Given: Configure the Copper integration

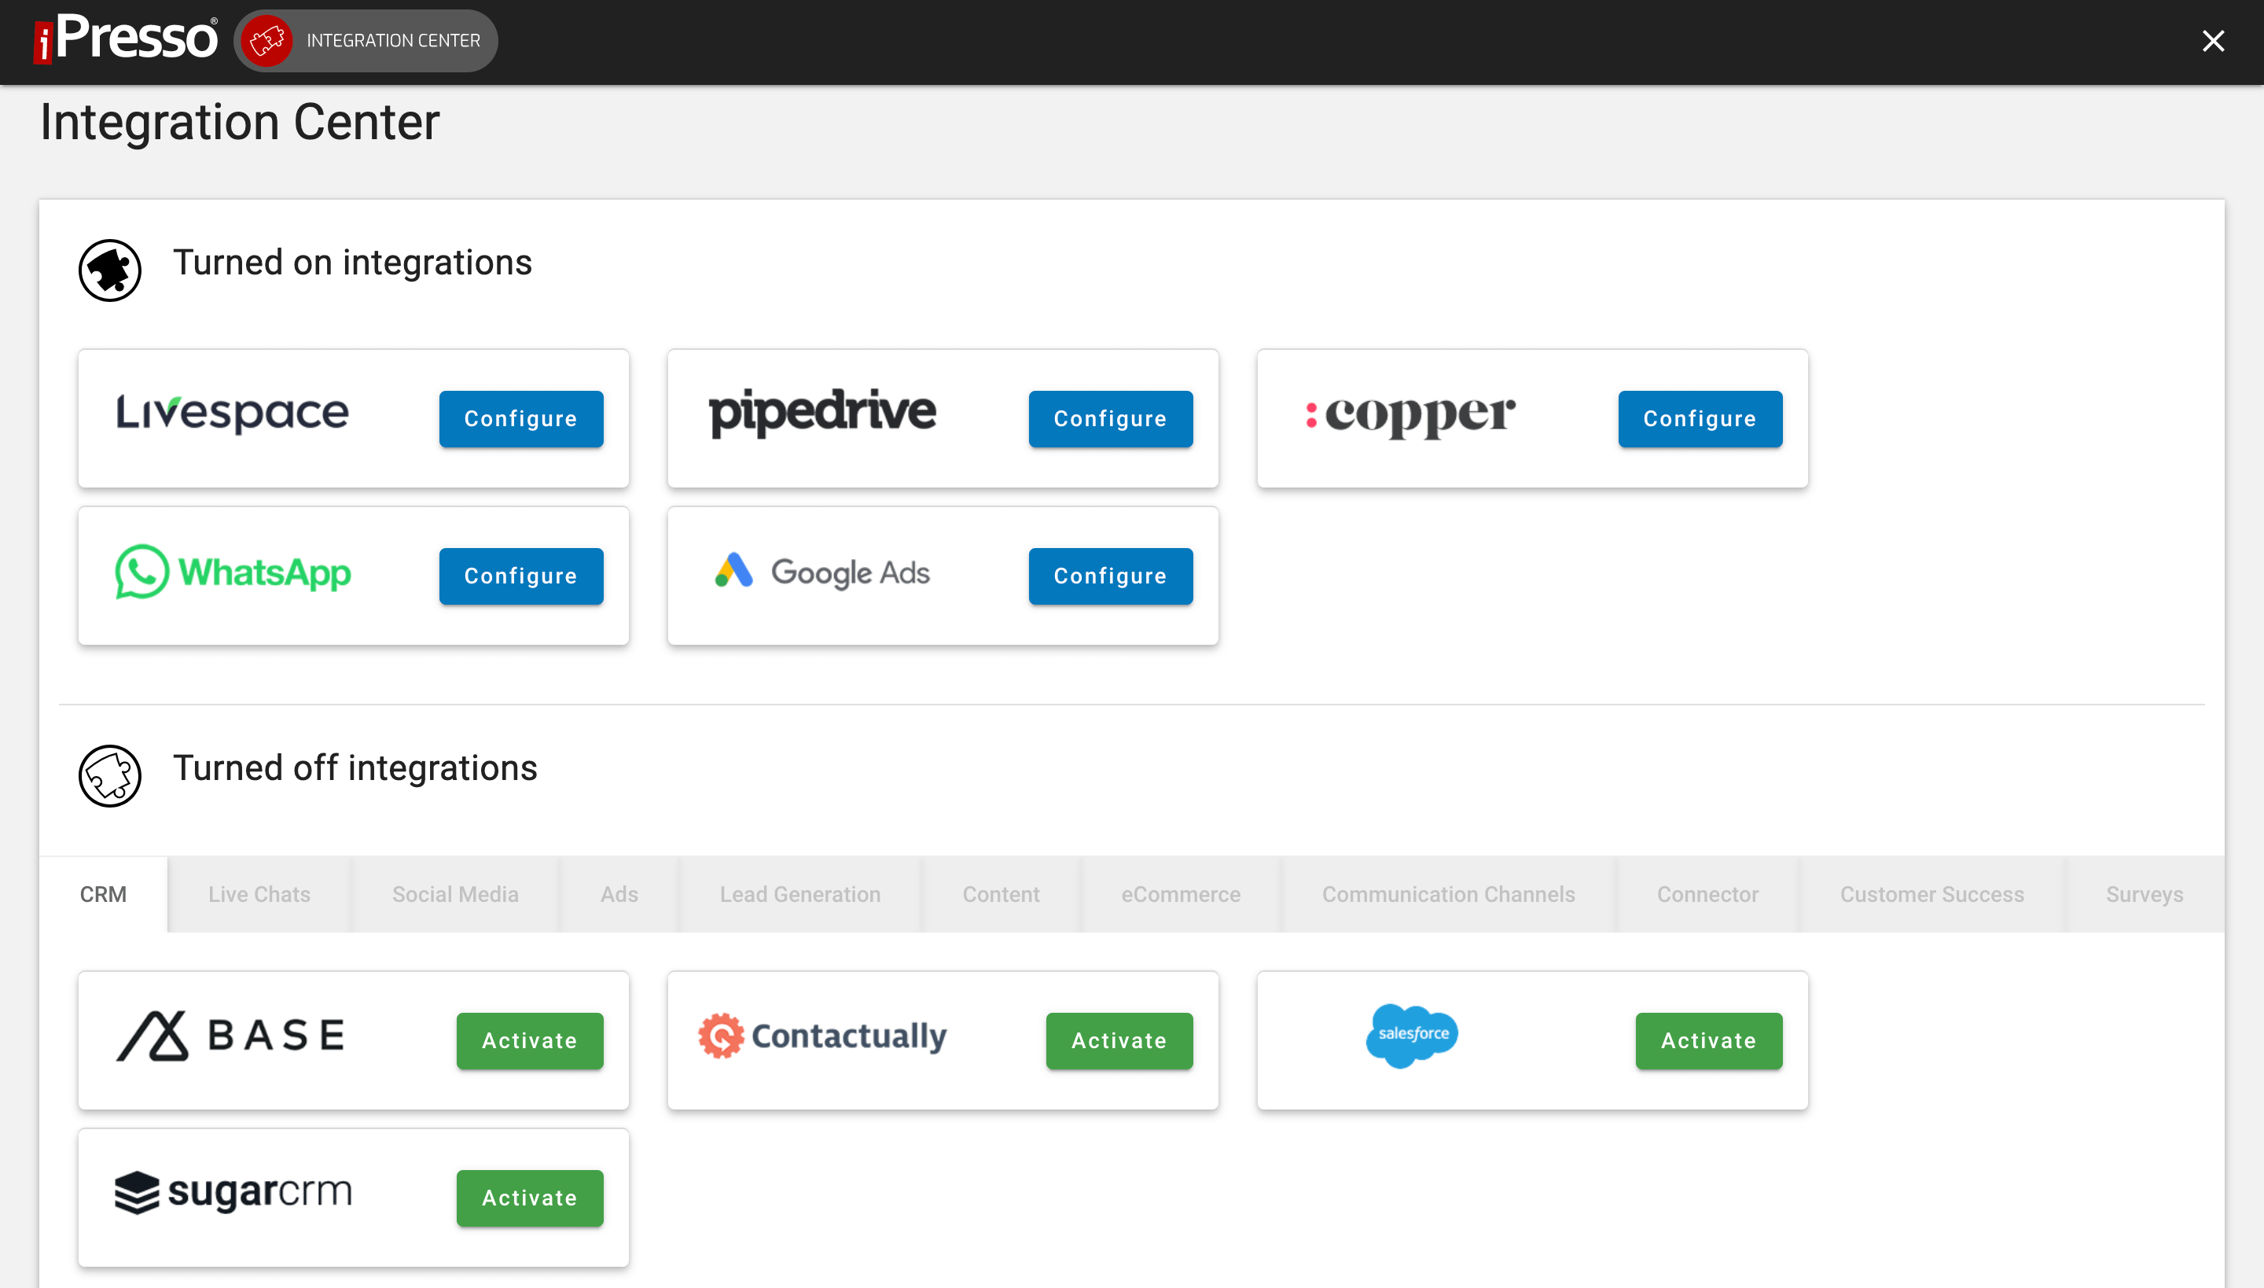Looking at the screenshot, I should point(1699,418).
